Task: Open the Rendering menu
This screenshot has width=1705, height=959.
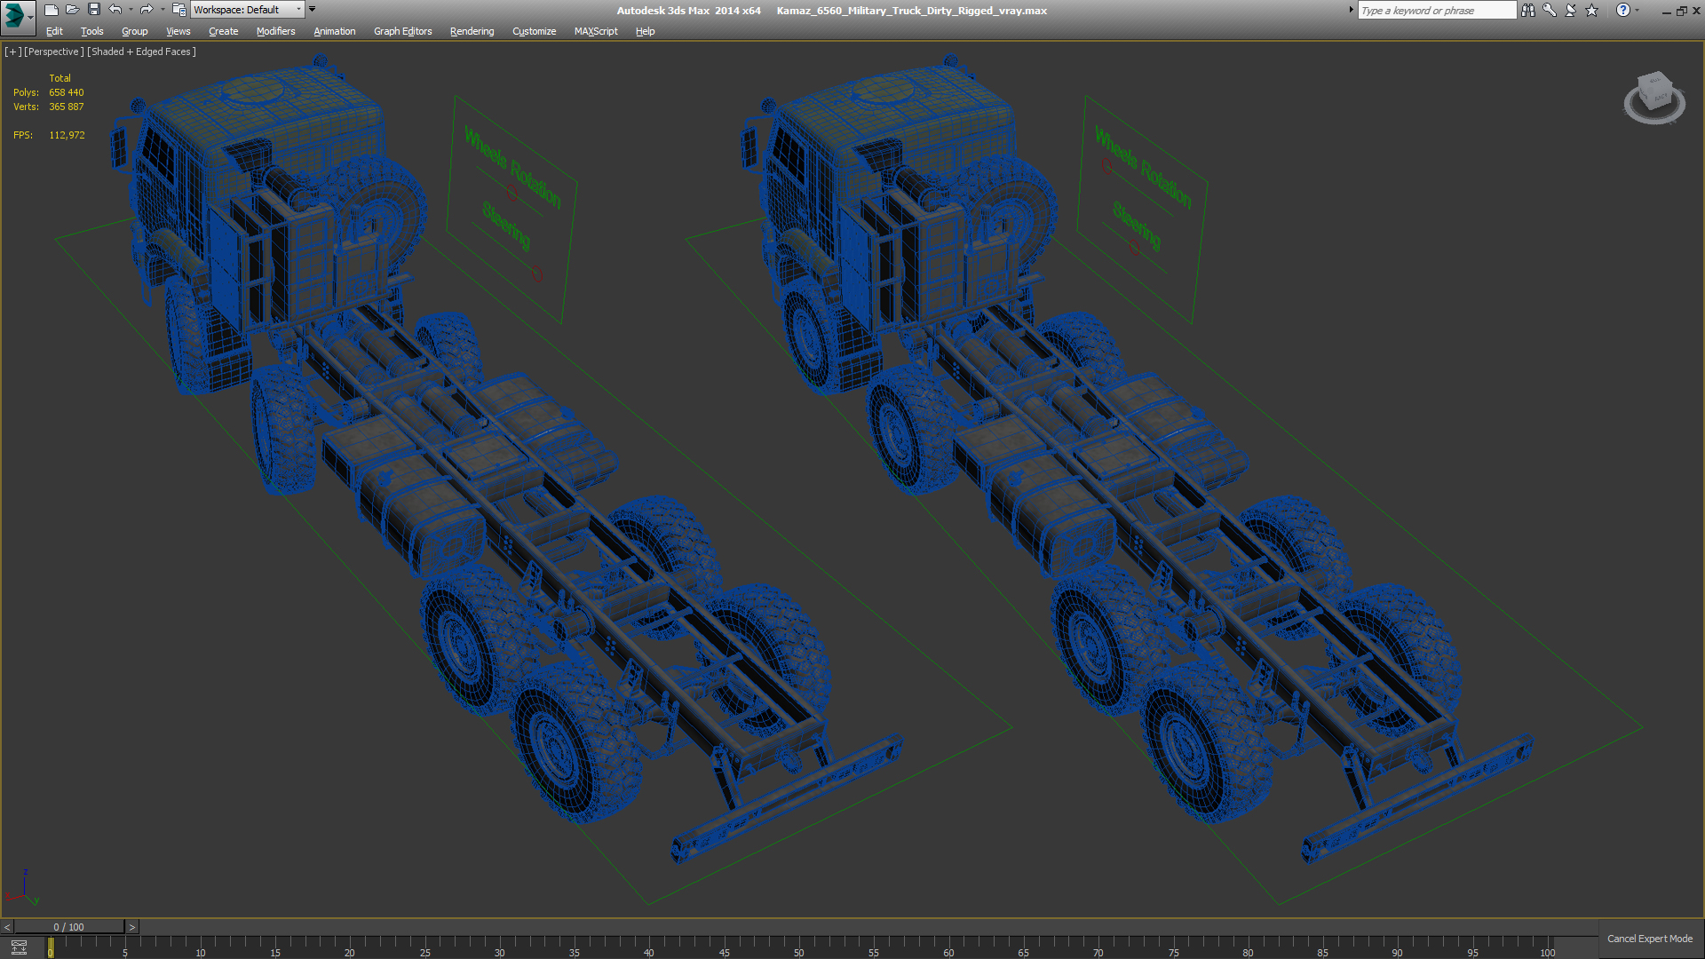Action: click(472, 31)
